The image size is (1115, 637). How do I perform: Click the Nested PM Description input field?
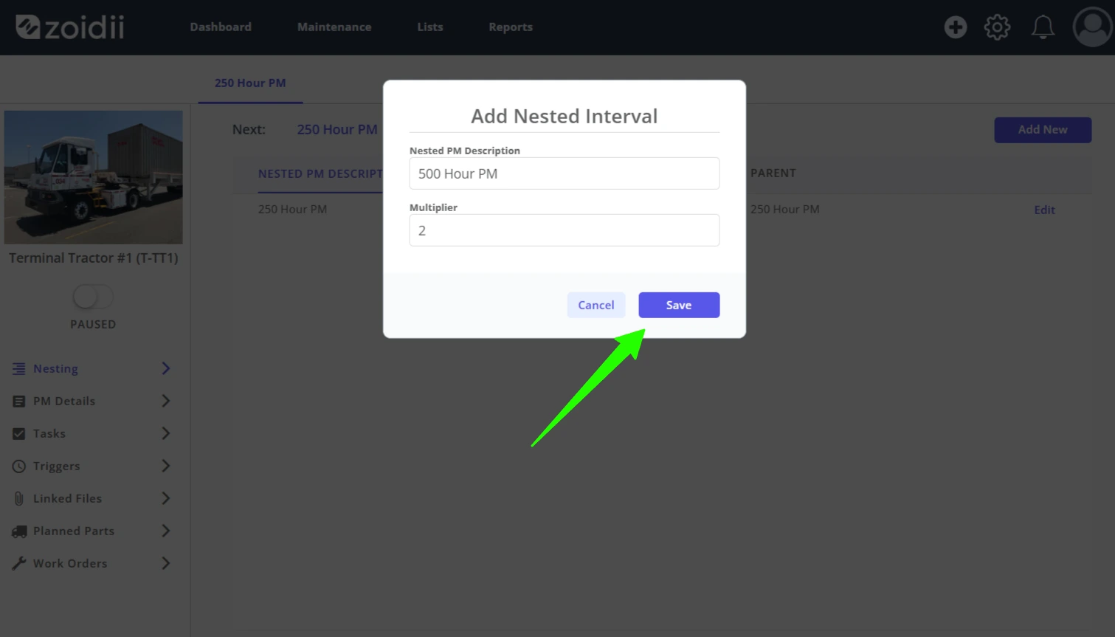(x=565, y=173)
